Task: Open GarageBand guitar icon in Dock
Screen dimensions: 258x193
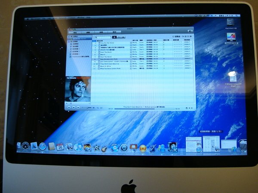Action: (x=105, y=148)
